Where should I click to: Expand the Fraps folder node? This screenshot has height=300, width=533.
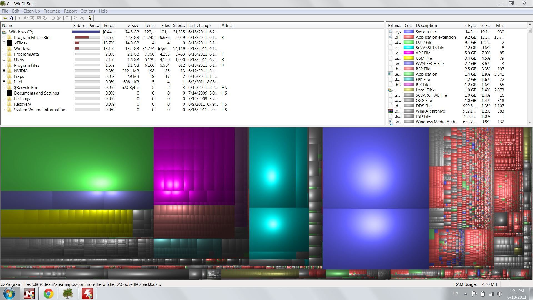coord(4,76)
